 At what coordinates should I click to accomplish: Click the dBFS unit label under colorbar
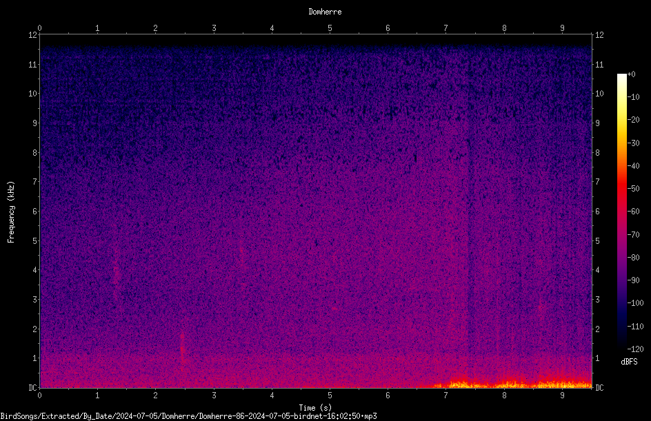click(629, 362)
